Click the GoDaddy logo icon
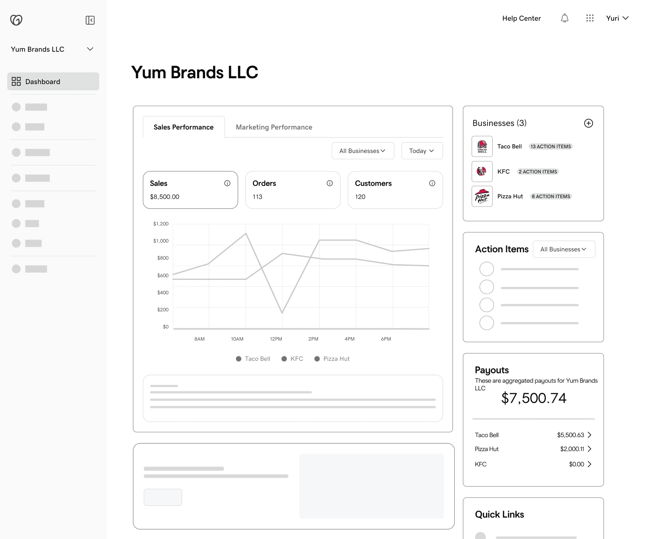The width and height of the screenshot is (649, 539). [x=16, y=20]
